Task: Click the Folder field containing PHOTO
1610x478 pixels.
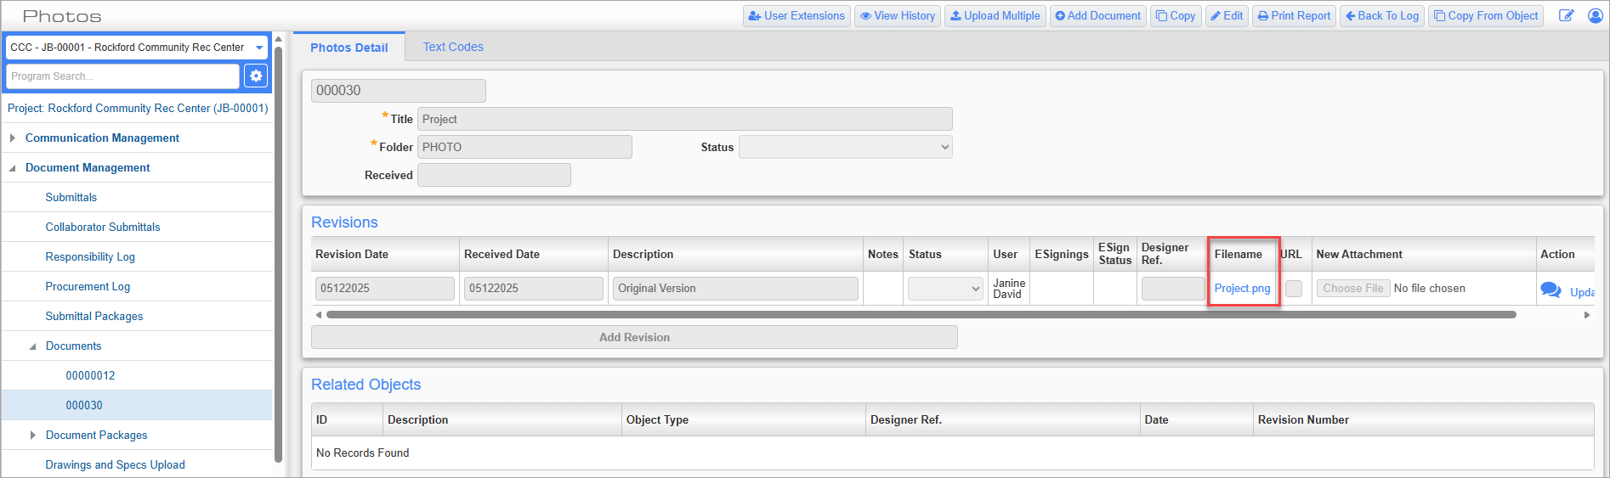Action: [x=524, y=147]
